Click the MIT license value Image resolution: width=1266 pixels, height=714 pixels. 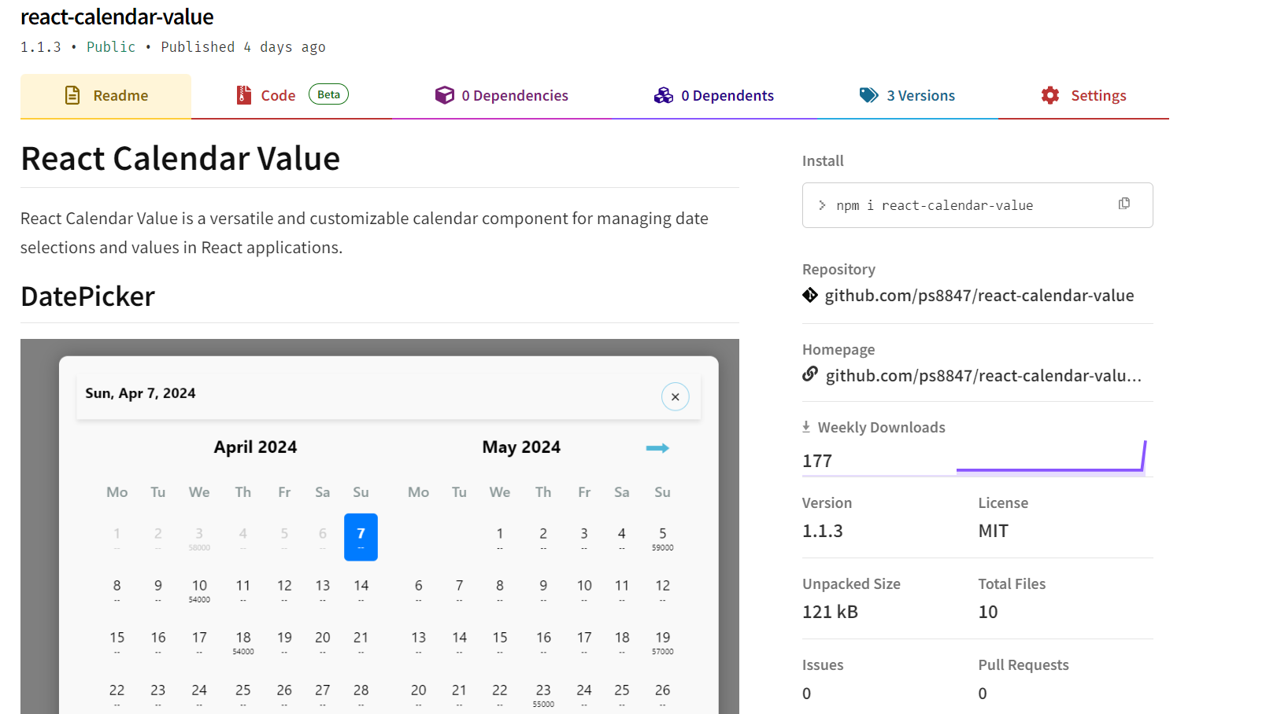pos(993,531)
